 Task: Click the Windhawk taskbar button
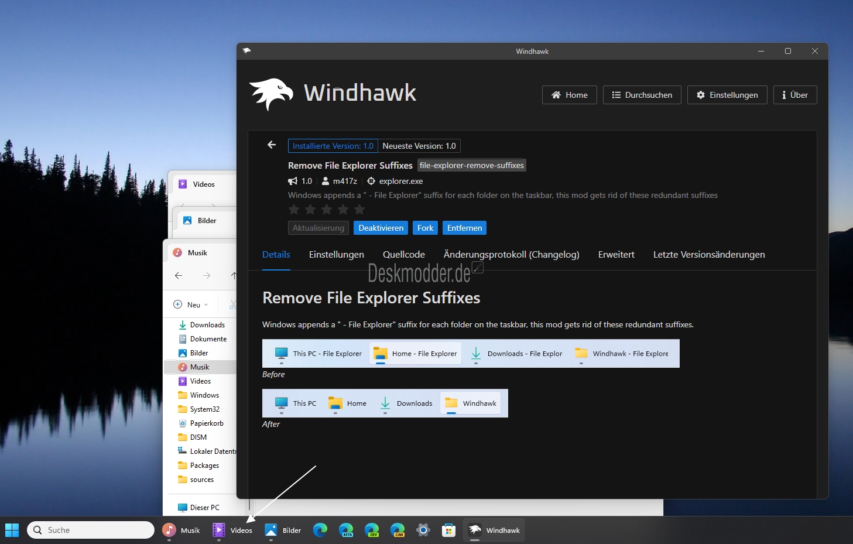pos(494,530)
